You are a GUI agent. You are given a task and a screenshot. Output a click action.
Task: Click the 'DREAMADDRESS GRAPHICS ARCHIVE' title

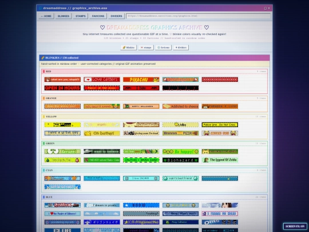click(154, 27)
